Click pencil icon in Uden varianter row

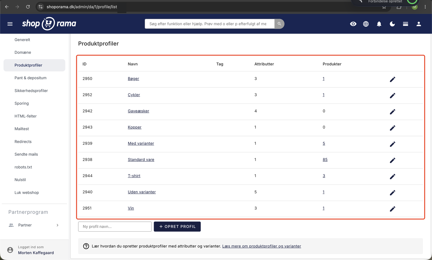(393, 193)
